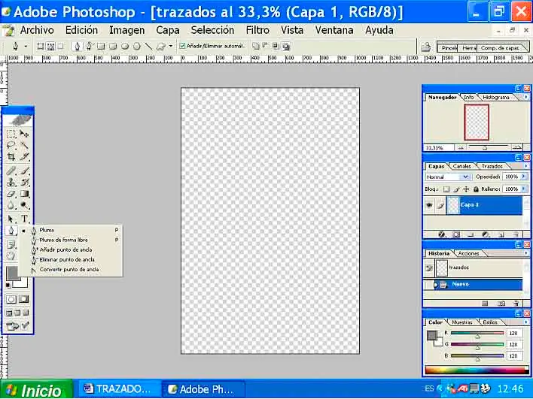
Task: Open the tool preset picker dropdown
Action: (26, 46)
